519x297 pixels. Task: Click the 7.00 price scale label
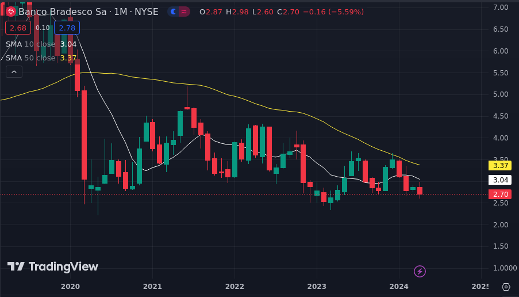coord(501,7)
